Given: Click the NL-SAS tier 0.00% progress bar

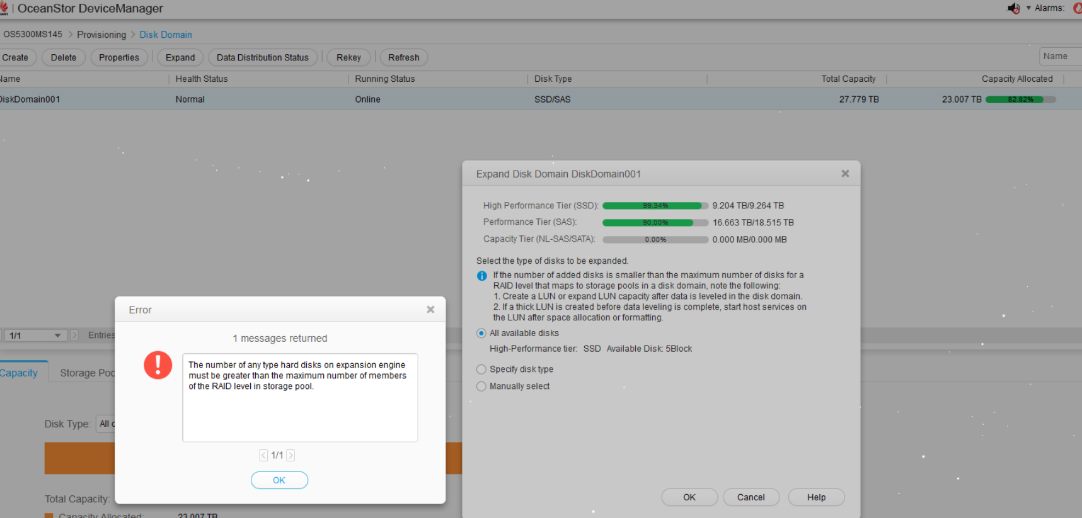Looking at the screenshot, I should click(x=655, y=240).
